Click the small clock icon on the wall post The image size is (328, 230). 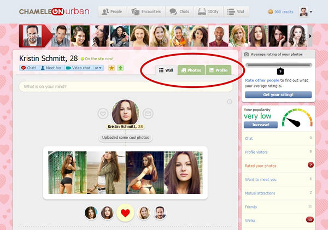(230, 102)
